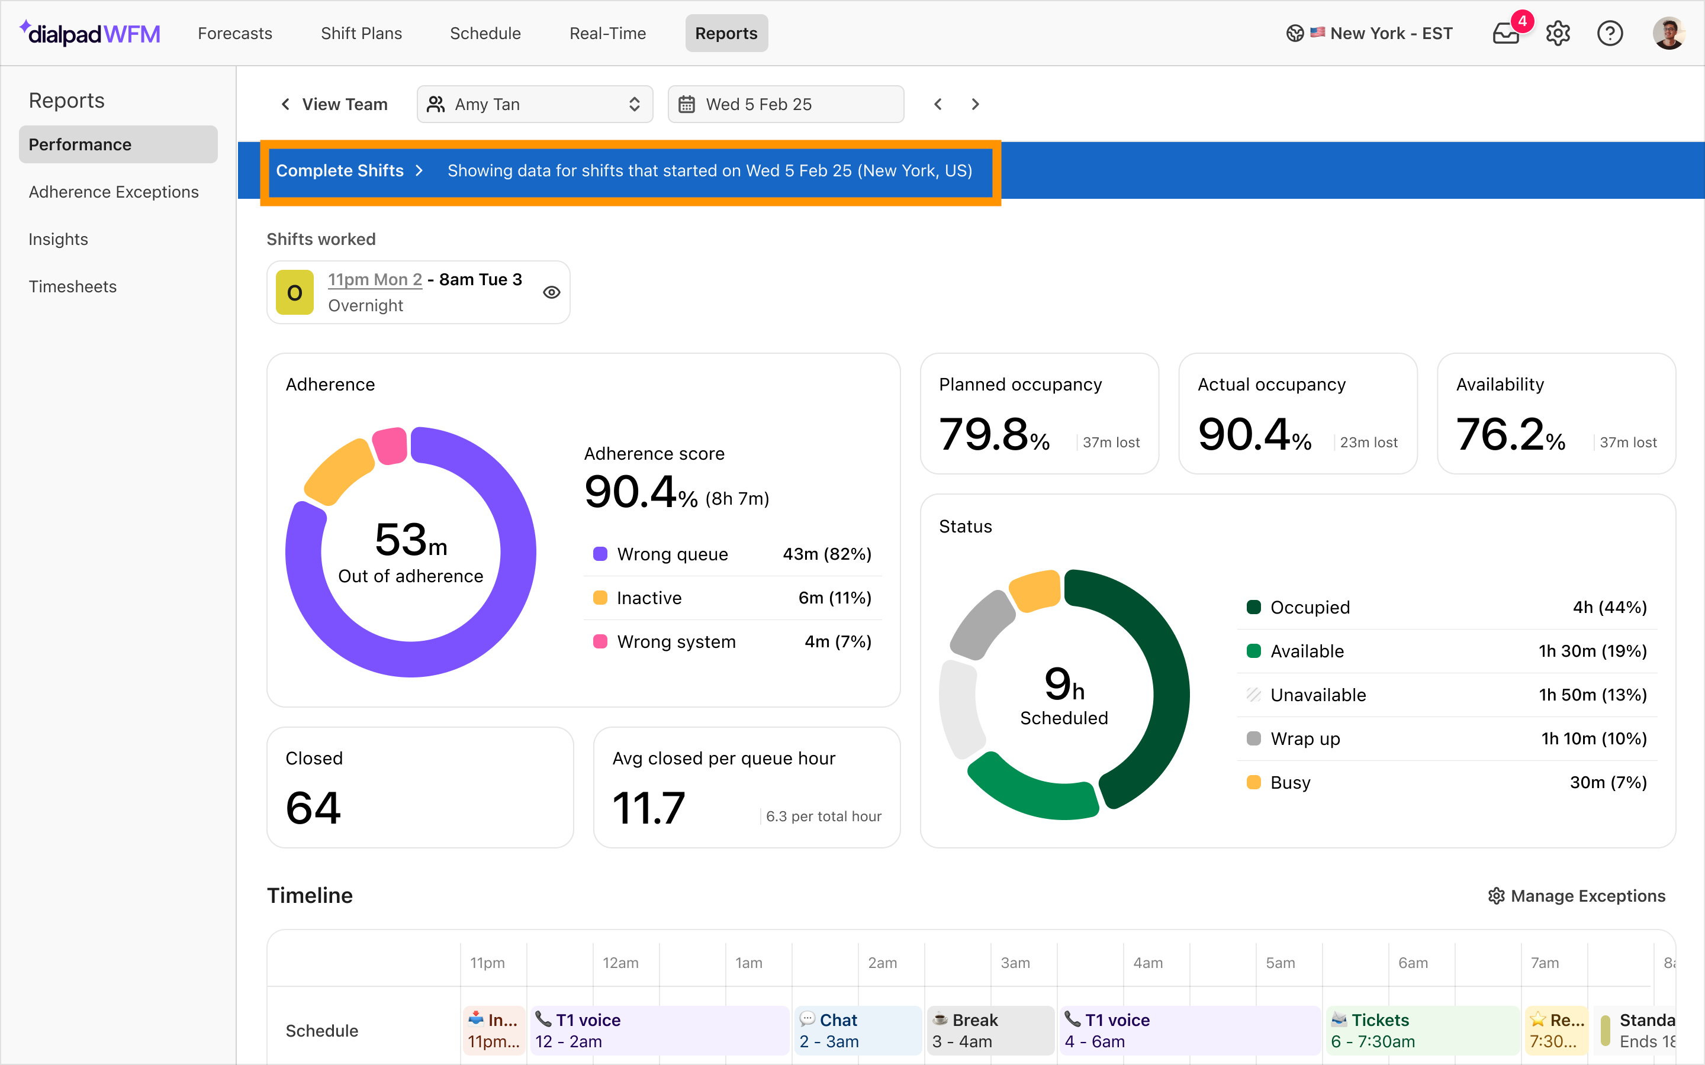Click the hatched Unavailable legend swatch
The width and height of the screenshot is (1705, 1065).
click(x=1253, y=695)
